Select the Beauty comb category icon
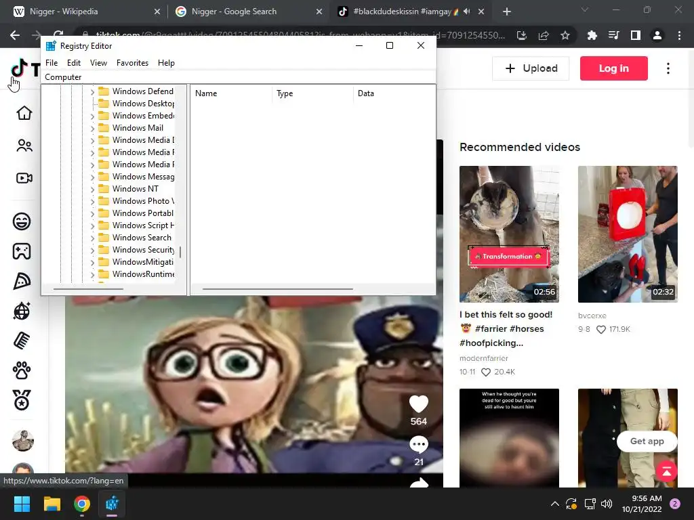Image resolution: width=694 pixels, height=520 pixels. coord(22,341)
